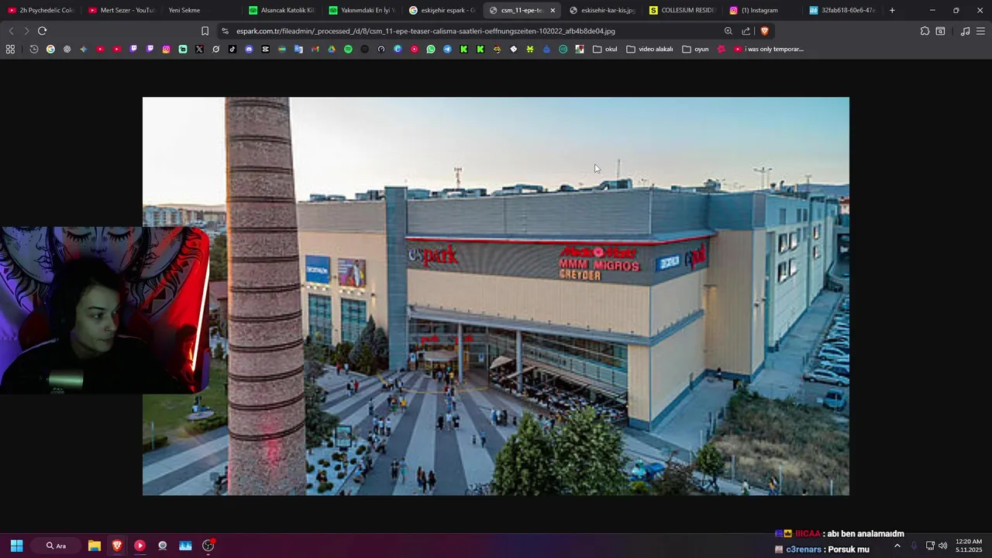Show hidden system tray icons chevron

[x=897, y=546]
